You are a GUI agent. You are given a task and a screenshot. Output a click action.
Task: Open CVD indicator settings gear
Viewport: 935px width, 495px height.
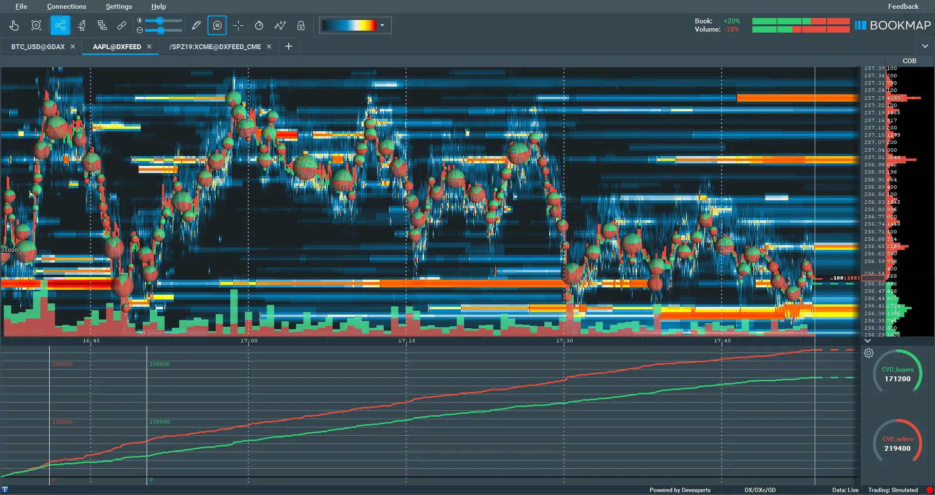[869, 353]
